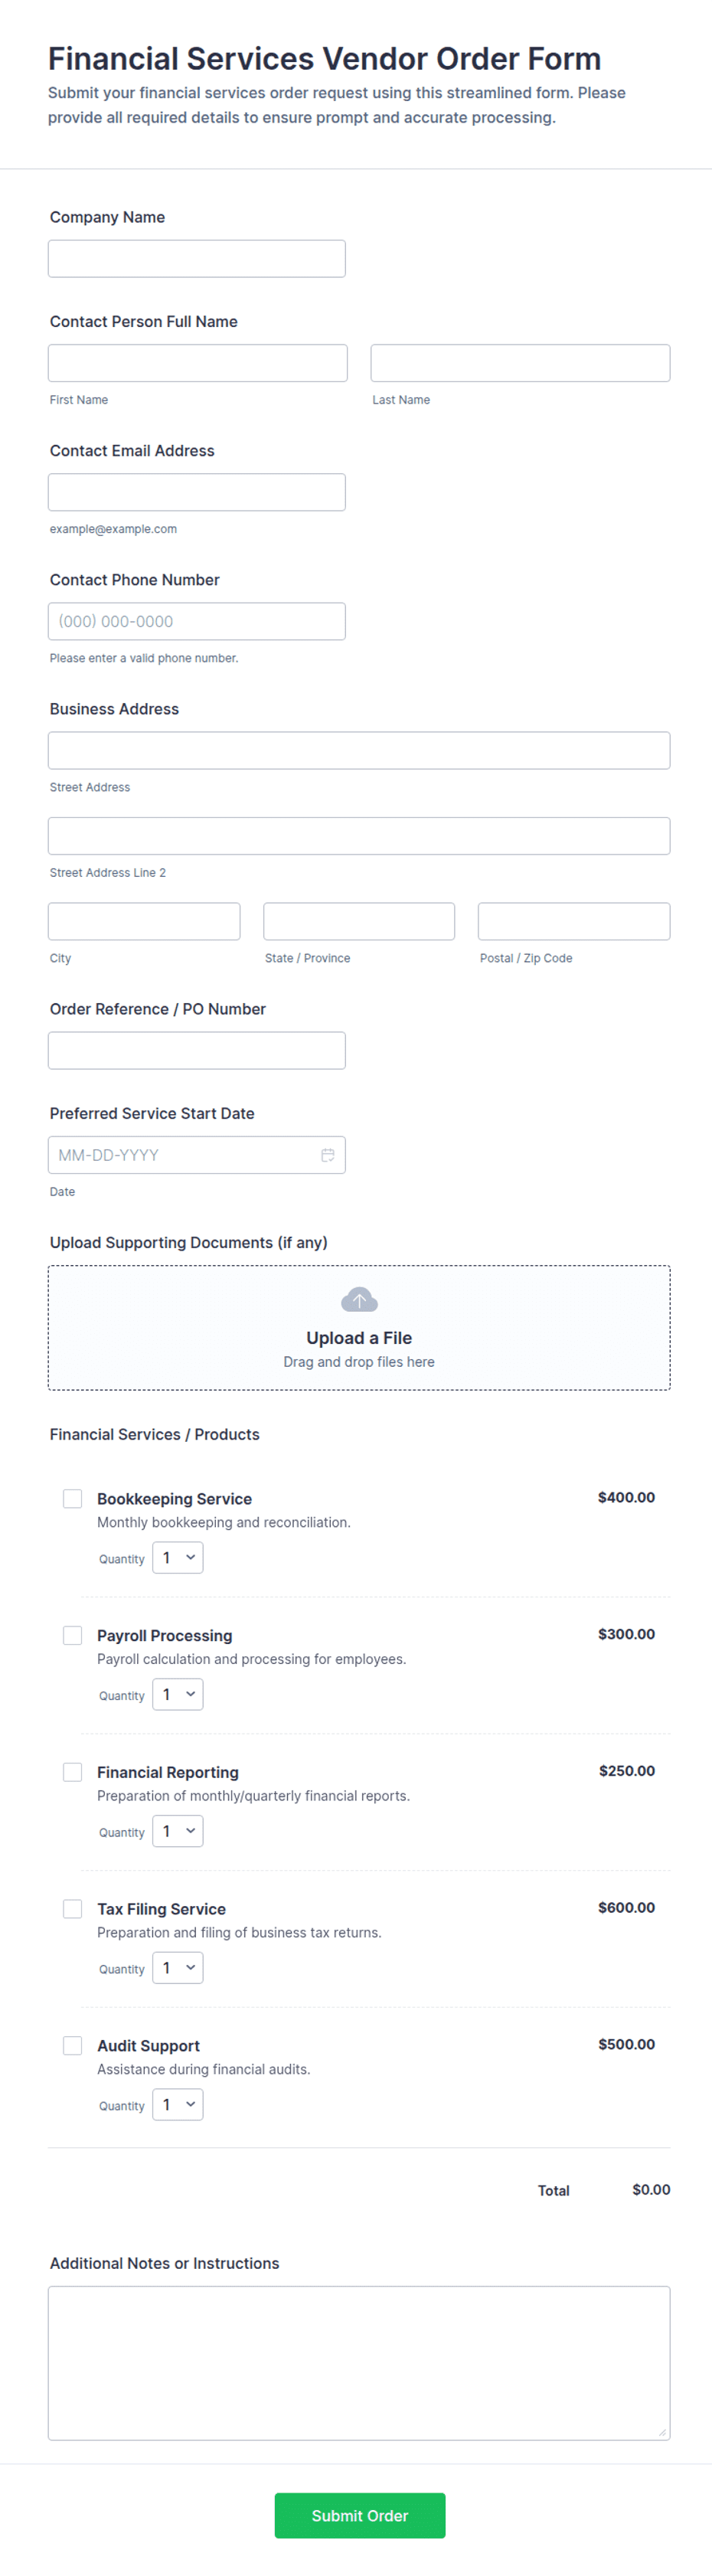
Task: Click the Submit Order button
Action: click(360, 2515)
